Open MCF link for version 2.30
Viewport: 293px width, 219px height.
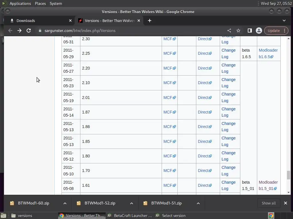pyautogui.click(x=169, y=39)
